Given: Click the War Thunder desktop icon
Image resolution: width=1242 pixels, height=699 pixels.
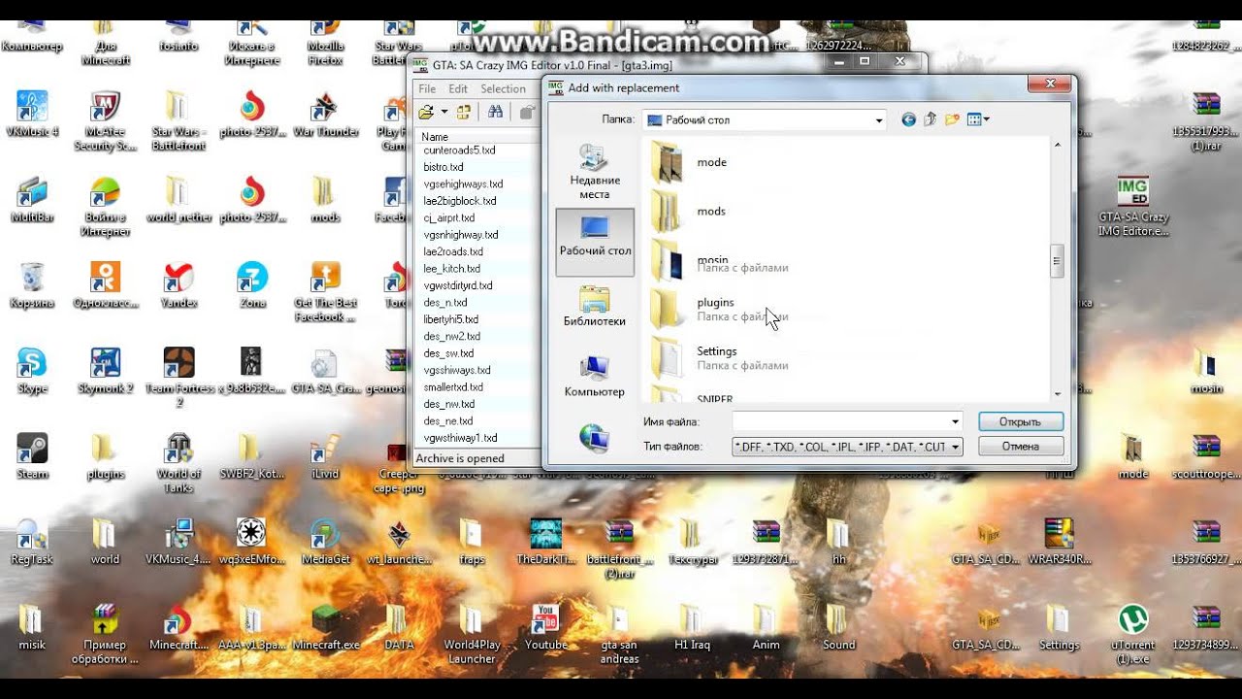Looking at the screenshot, I should tap(326, 115).
